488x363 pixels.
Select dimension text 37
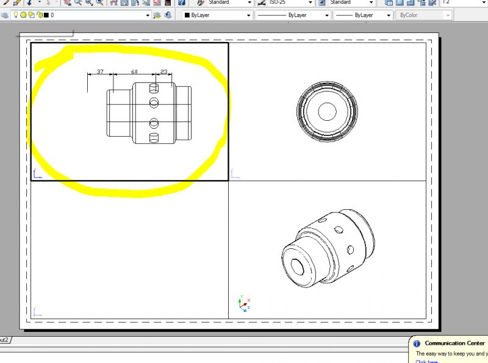point(100,71)
